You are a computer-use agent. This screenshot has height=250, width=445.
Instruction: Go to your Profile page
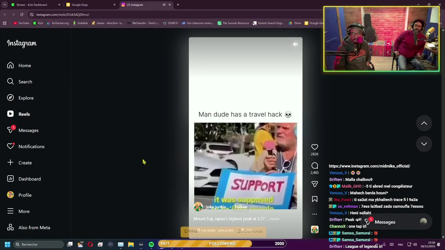coord(19,195)
